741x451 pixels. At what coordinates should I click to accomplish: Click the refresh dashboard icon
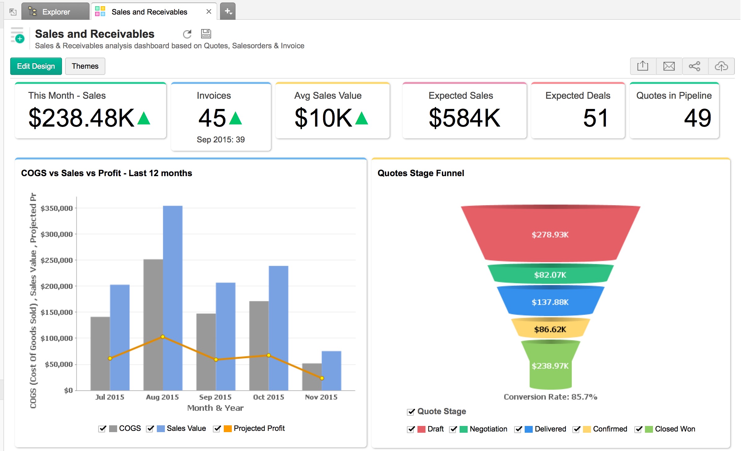[187, 34]
